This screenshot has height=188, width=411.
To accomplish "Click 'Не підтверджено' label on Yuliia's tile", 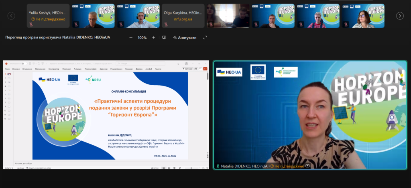I will point(48,19).
